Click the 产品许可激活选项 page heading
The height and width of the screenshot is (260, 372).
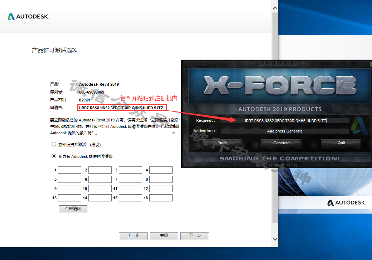55,50
